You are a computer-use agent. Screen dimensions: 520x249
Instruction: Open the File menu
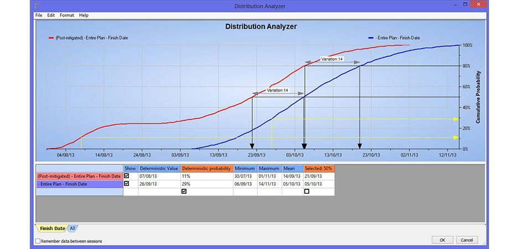[x=39, y=15]
